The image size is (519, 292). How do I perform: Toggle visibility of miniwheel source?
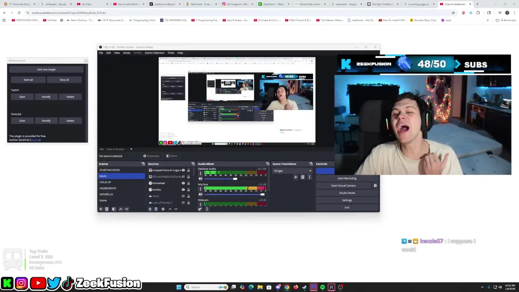(183, 183)
